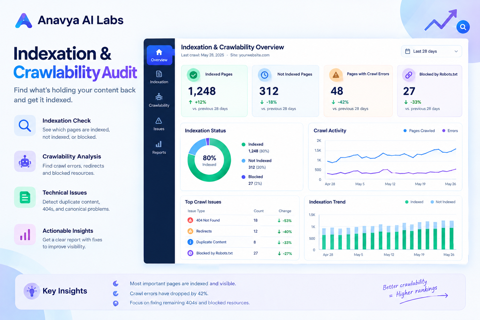The width and height of the screenshot is (480, 320).
Task: Click the indigo Blocked legend swatch
Action: [243, 177]
